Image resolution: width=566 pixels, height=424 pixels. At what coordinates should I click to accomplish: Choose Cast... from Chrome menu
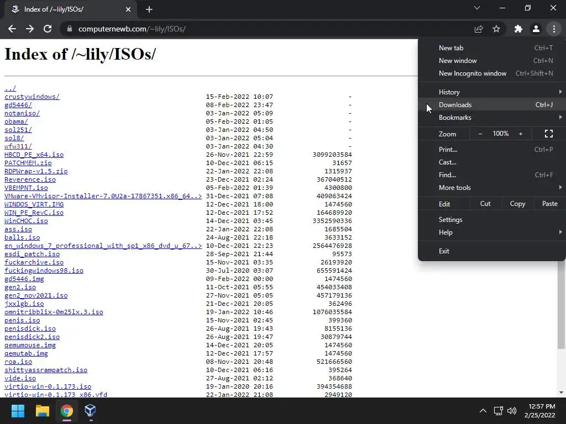pyautogui.click(x=491, y=162)
